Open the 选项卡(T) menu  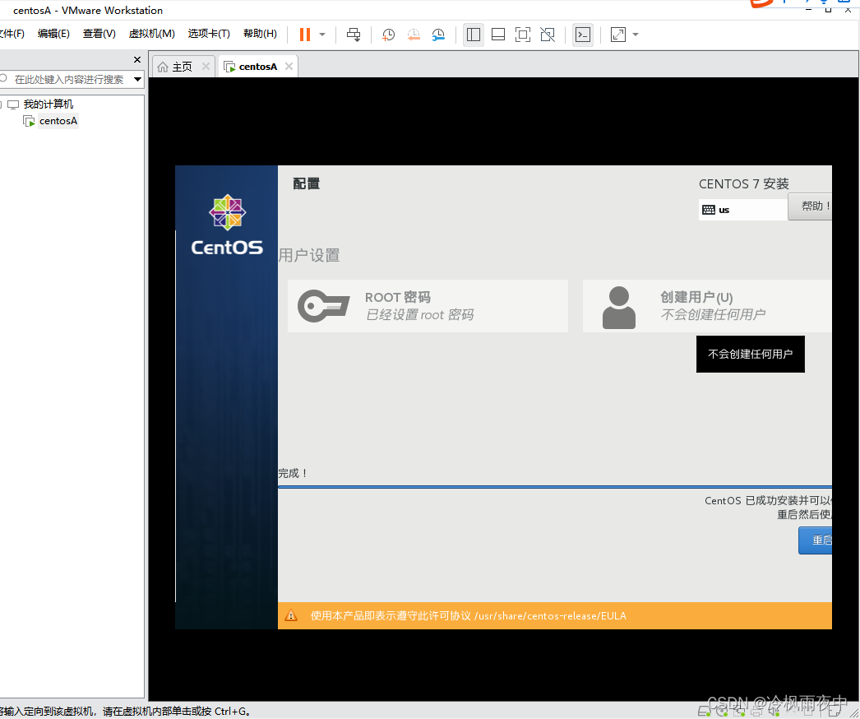(209, 34)
